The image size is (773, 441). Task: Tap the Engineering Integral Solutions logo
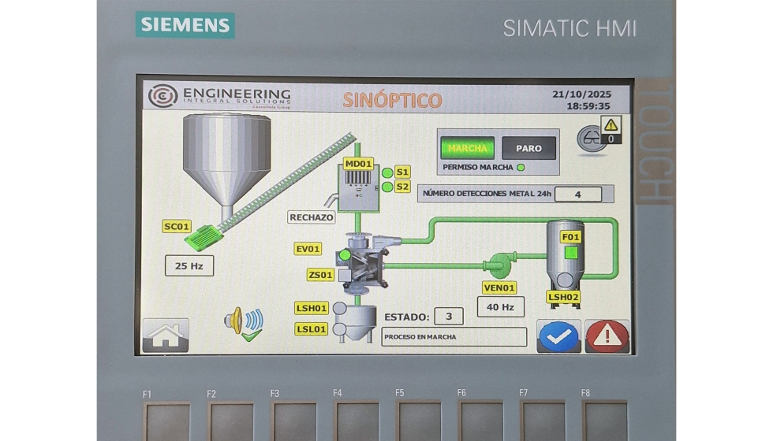click(220, 96)
